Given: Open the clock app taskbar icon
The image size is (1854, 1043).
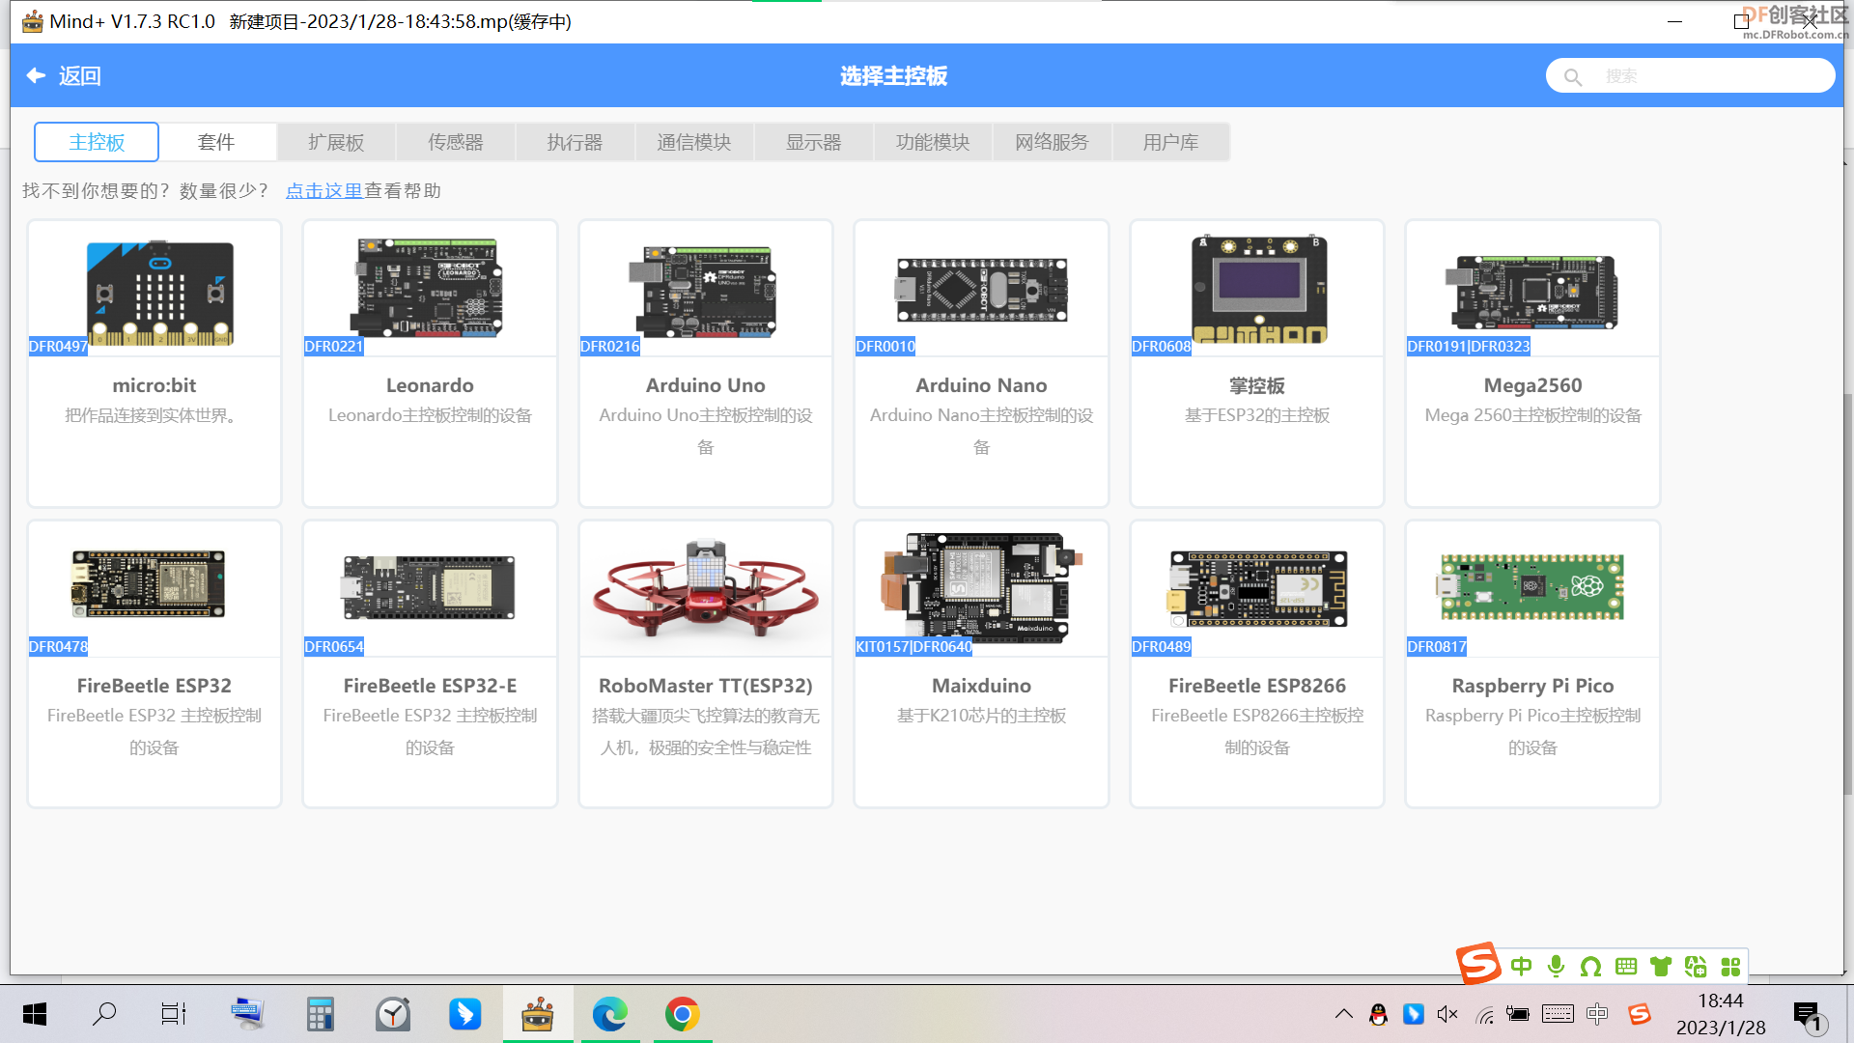Looking at the screenshot, I should (x=393, y=1014).
